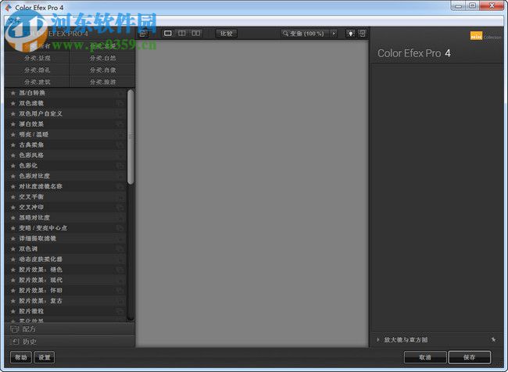Open presets icon for 双色滤镜 filter

120,103
